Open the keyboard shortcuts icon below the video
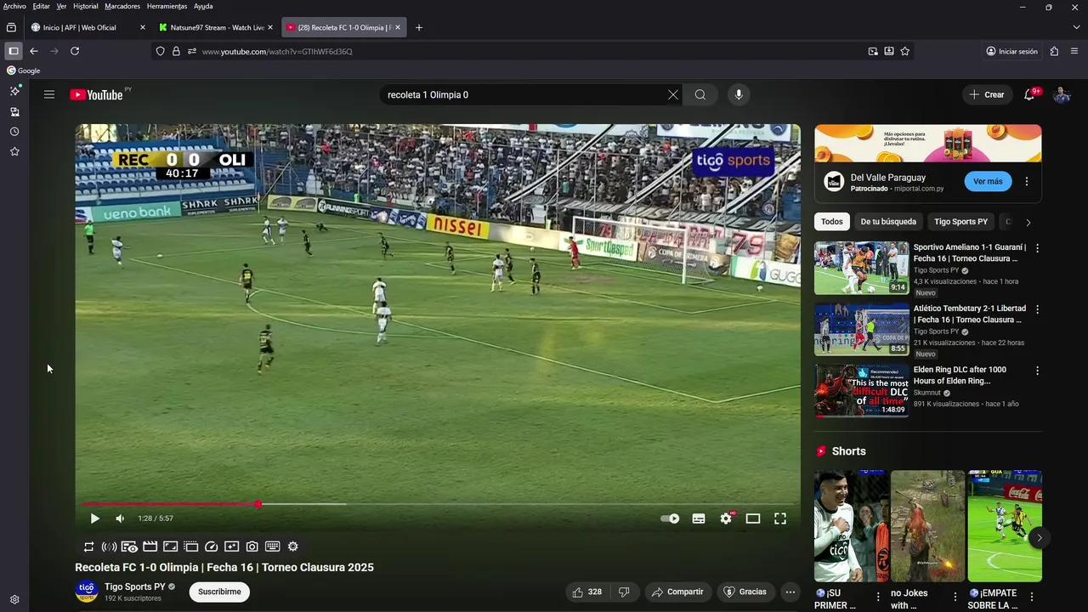Viewport: 1088px width, 612px height. tap(273, 547)
